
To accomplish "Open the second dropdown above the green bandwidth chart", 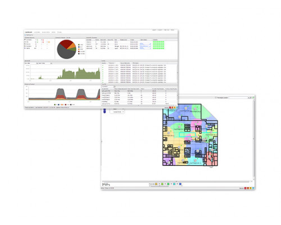I will click(x=45, y=64).
